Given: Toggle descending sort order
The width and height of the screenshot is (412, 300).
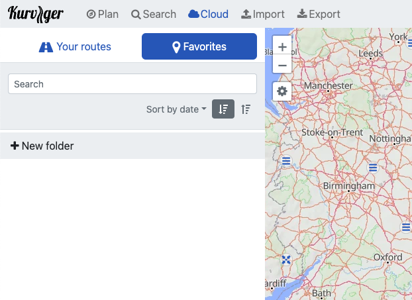Looking at the screenshot, I should pyautogui.click(x=223, y=109).
